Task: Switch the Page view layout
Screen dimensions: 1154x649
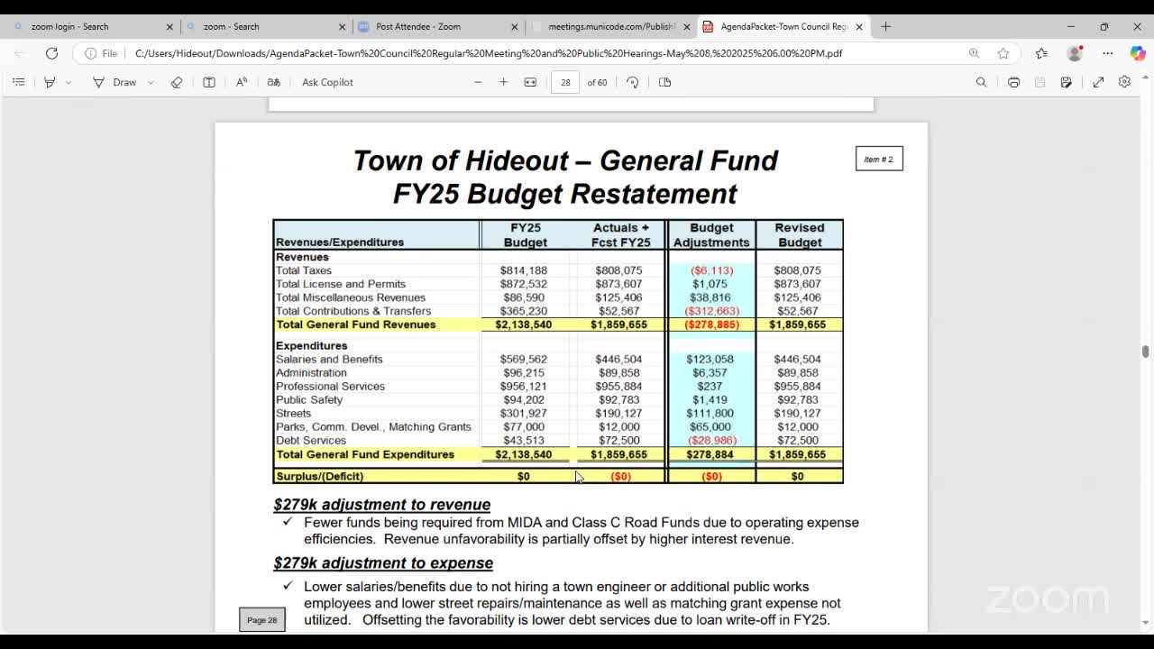Action: [665, 82]
